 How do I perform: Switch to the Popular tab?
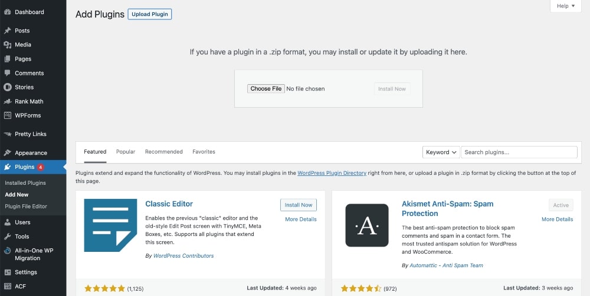pos(126,152)
